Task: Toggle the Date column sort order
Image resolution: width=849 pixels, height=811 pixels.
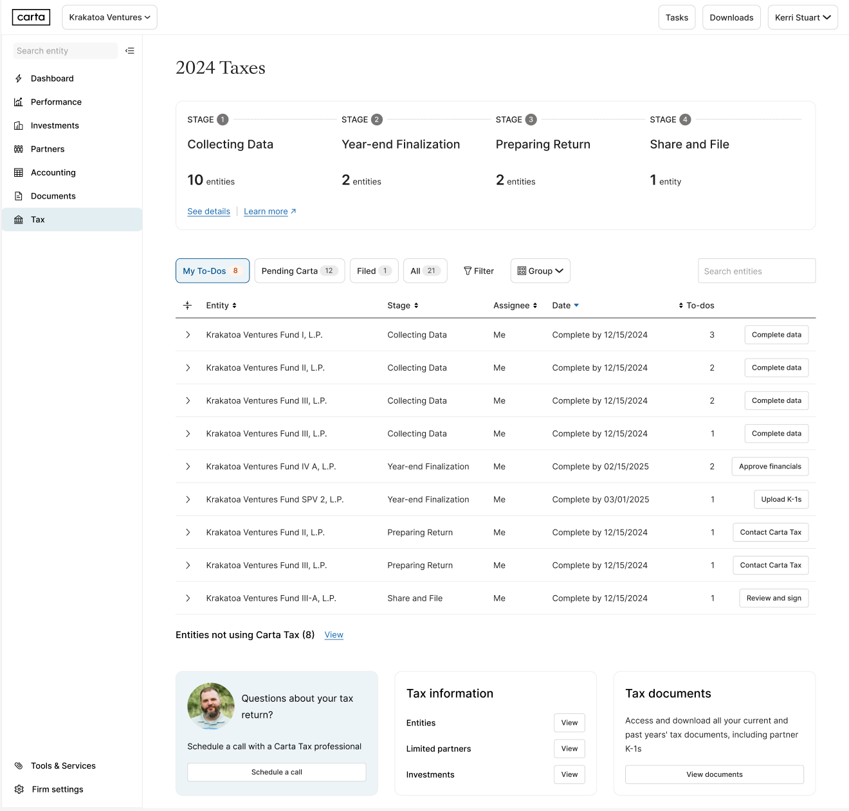Action: pyautogui.click(x=565, y=305)
